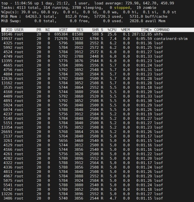Click PID 4756 lsof row
Image resolution: width=194 pixels, height=202 pixels.
[x=82, y=70]
